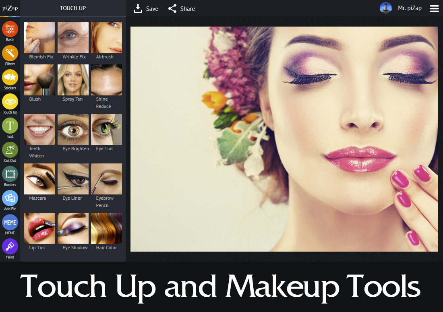This screenshot has height=312, width=443.
Task: Click the Wrinkle Fix label
Action: (x=74, y=57)
